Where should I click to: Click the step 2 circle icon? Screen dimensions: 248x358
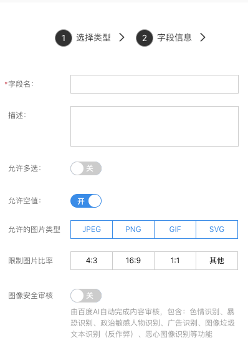145,38
